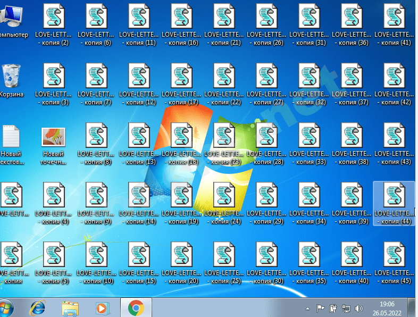This screenshot has height=317, width=418.
Task: Select LOVE-LETTER копия (21) file icon
Action: 224,16
